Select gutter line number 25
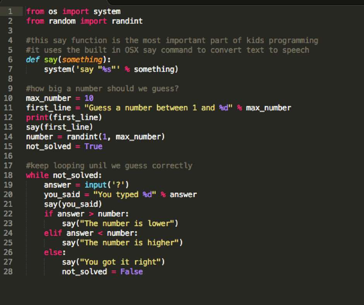 [x=8, y=243]
